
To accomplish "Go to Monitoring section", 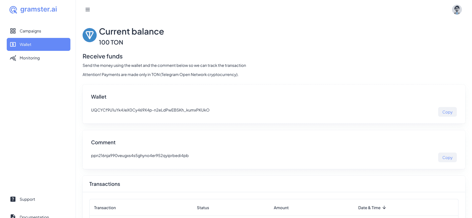I will (30, 58).
